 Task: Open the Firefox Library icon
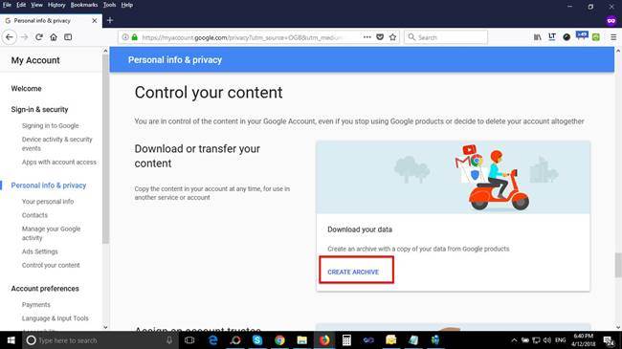[x=538, y=37]
